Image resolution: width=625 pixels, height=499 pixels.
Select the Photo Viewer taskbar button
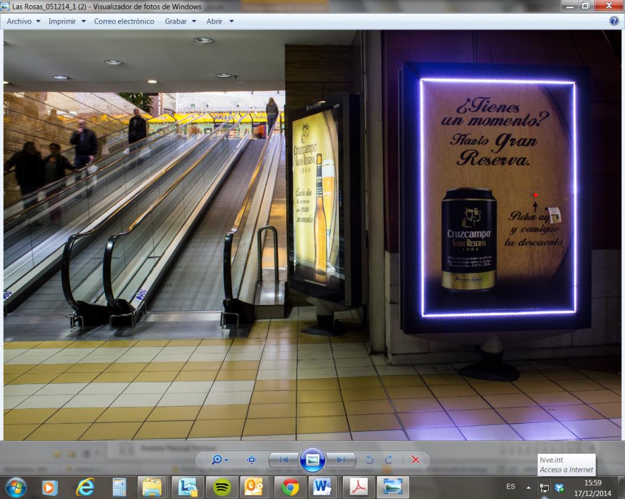click(392, 487)
